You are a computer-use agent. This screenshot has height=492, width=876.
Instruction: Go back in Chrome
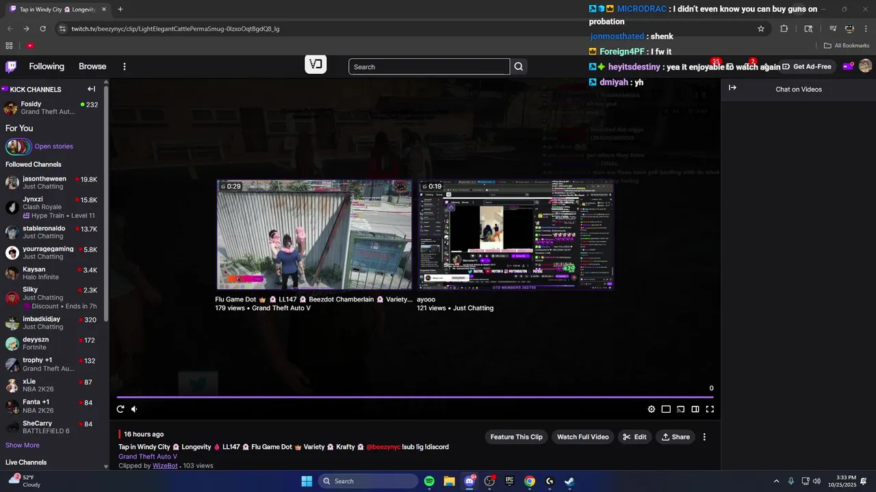point(10,29)
